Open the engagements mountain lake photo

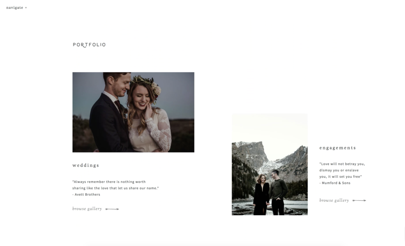click(270, 164)
